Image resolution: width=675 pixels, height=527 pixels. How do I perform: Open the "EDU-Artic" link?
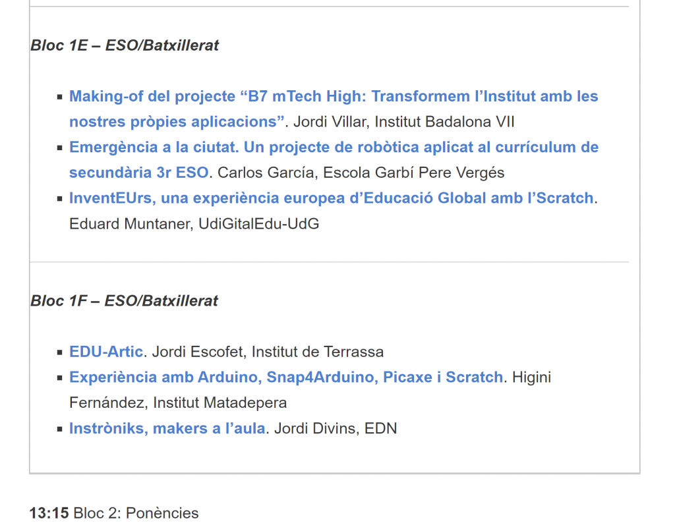[105, 352]
